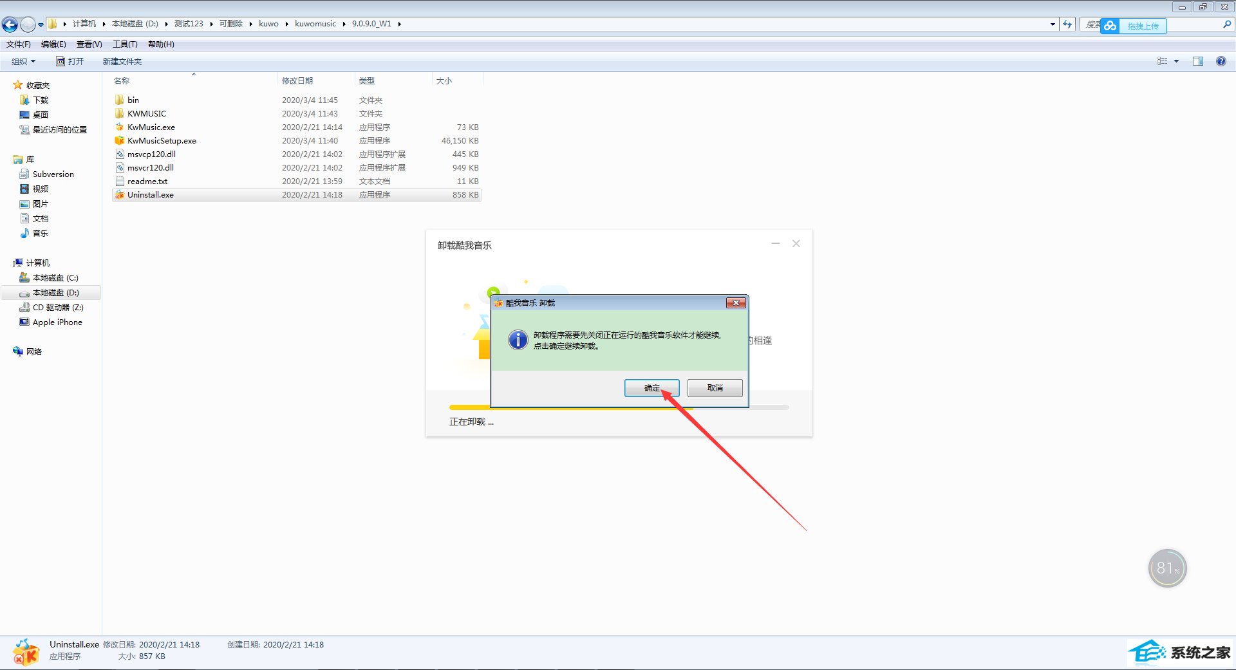Open the 编辑(E) menu
The height and width of the screenshot is (670, 1236).
tap(53, 44)
